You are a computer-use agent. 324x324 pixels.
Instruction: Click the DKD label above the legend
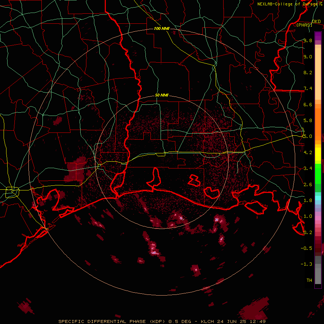pos(316,22)
